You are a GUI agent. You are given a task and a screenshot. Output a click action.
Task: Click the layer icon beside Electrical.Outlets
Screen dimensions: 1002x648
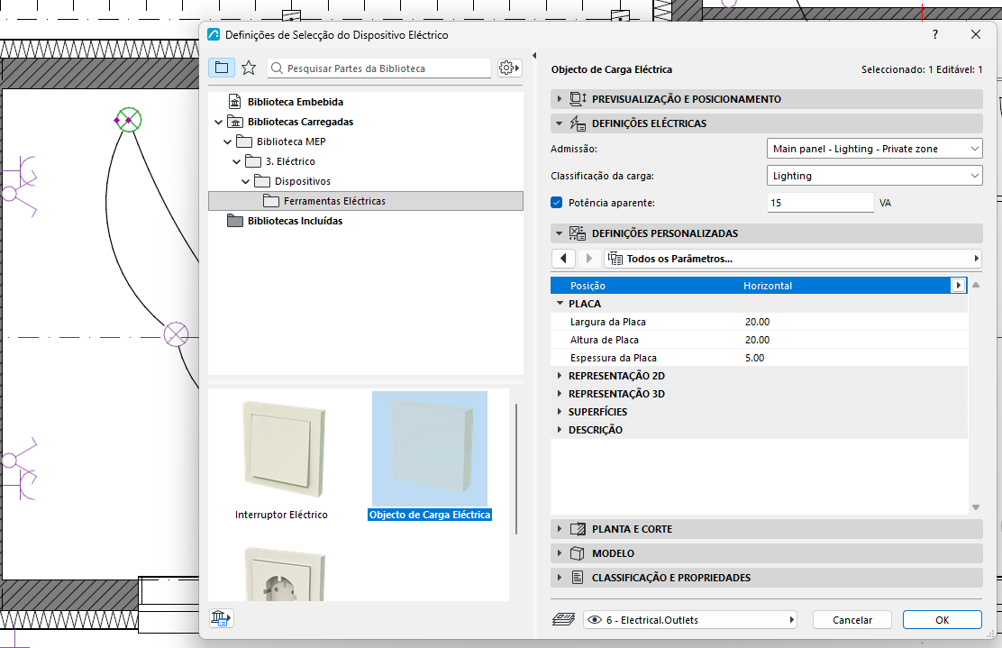tap(563, 619)
